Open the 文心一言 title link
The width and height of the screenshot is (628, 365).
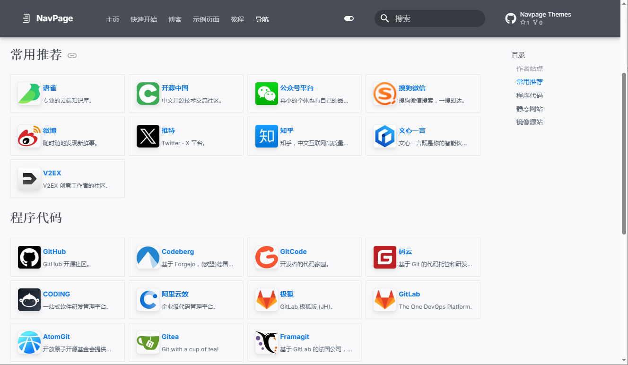coord(412,130)
